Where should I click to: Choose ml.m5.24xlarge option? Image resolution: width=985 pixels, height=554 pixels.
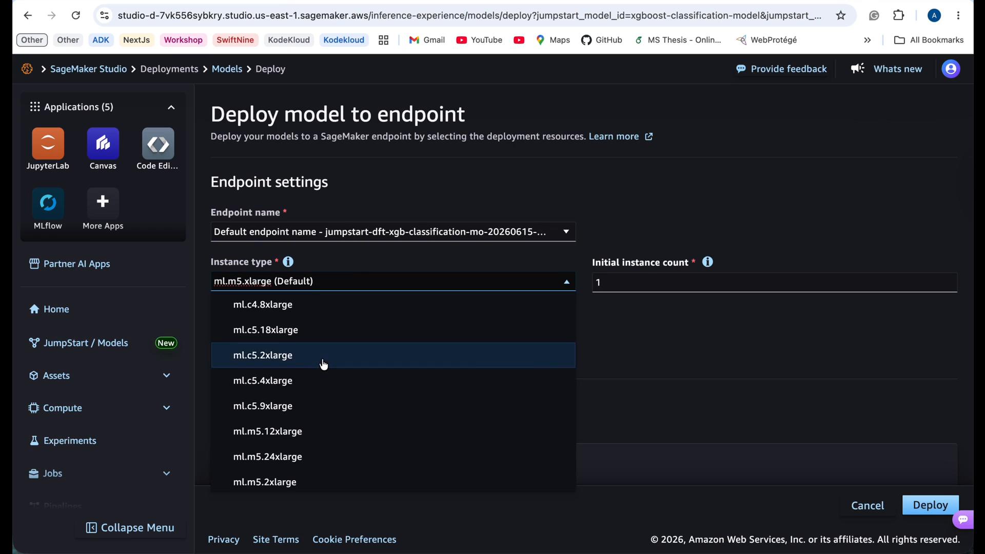click(x=393, y=457)
